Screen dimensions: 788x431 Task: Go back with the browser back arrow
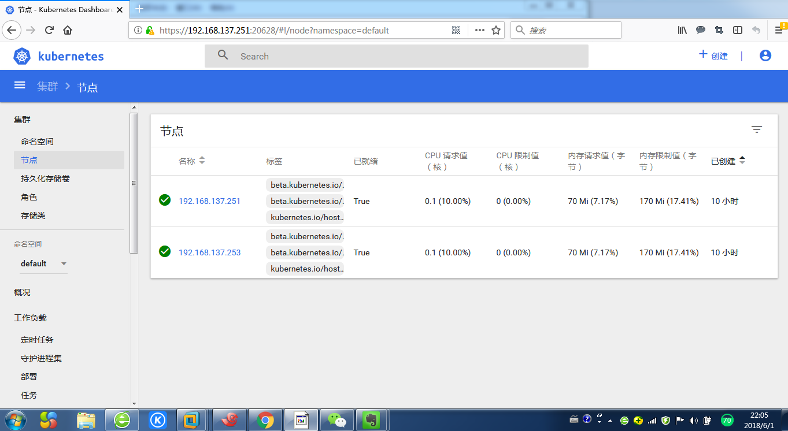12,30
